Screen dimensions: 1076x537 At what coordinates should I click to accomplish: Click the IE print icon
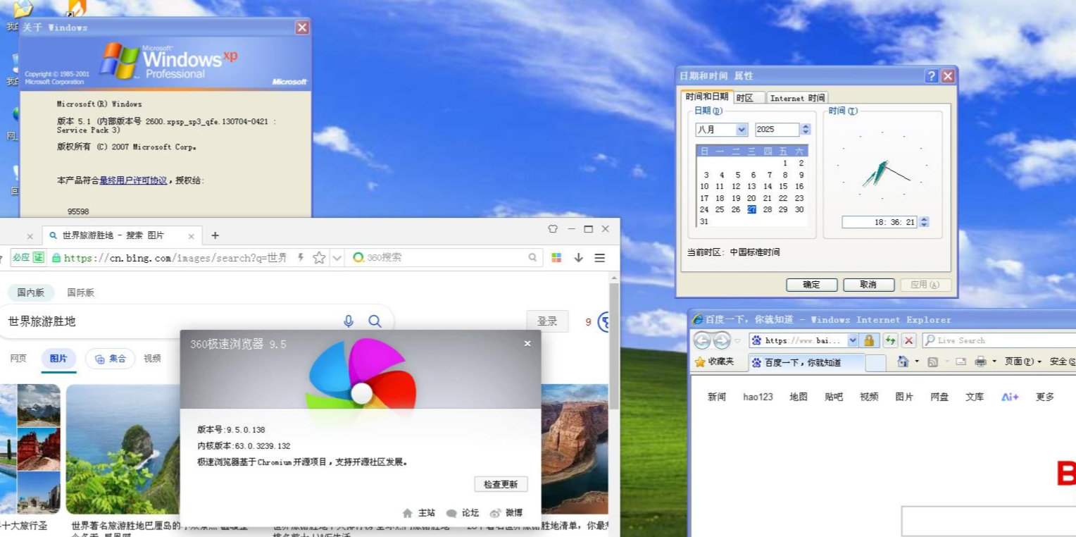(x=980, y=362)
